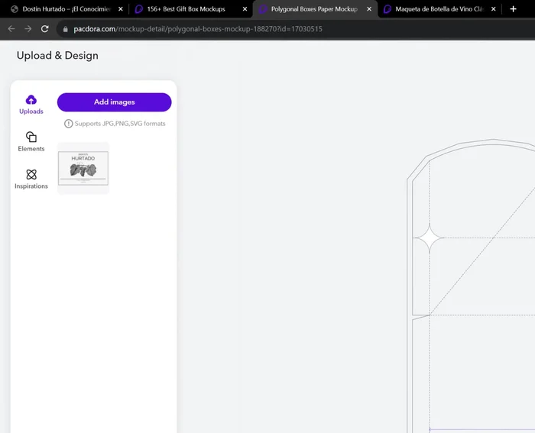535x433 pixels.
Task: Close the Polygonal Boxes Paper Mockup tab
Action: click(369, 9)
